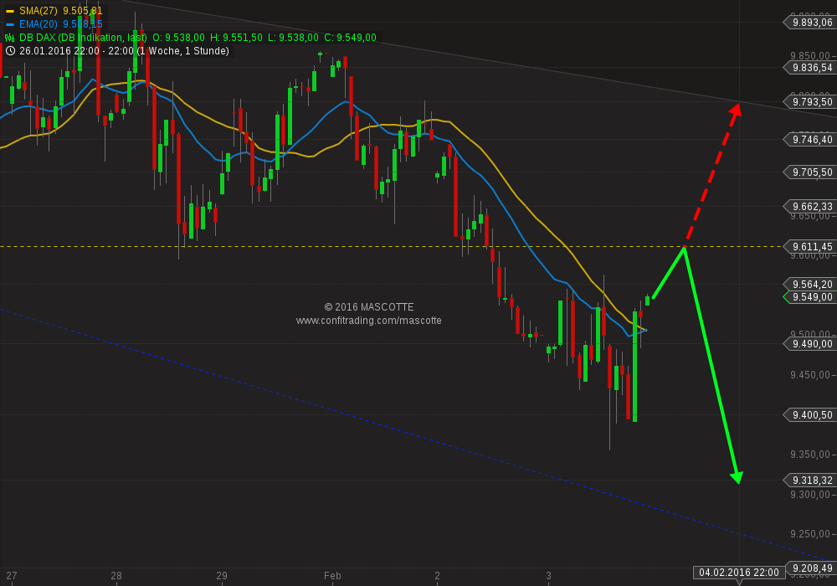Viewport: 837px width, 586px height.
Task: Click the DB DAX (DB Indikation, last) title
Action: point(83,38)
